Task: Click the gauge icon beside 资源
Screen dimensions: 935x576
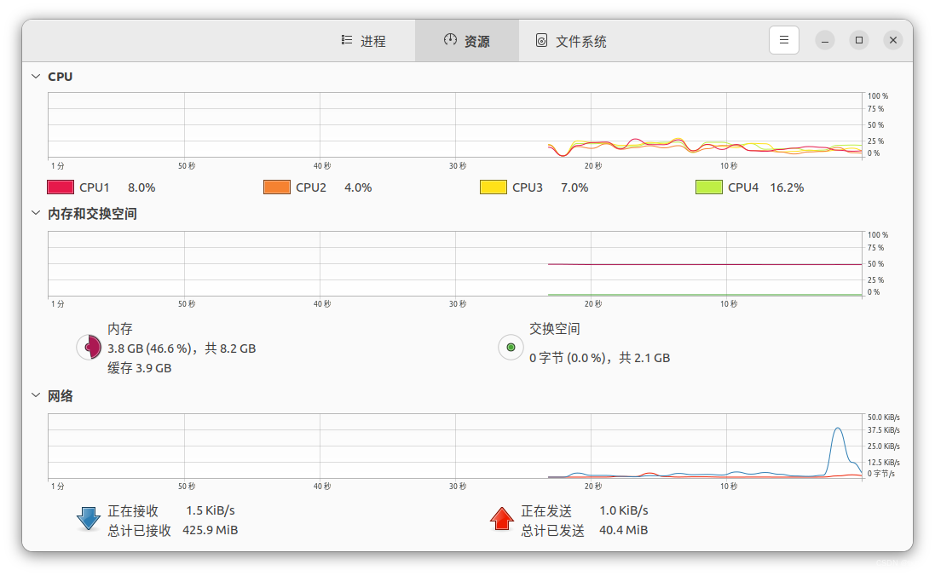Action: (450, 39)
